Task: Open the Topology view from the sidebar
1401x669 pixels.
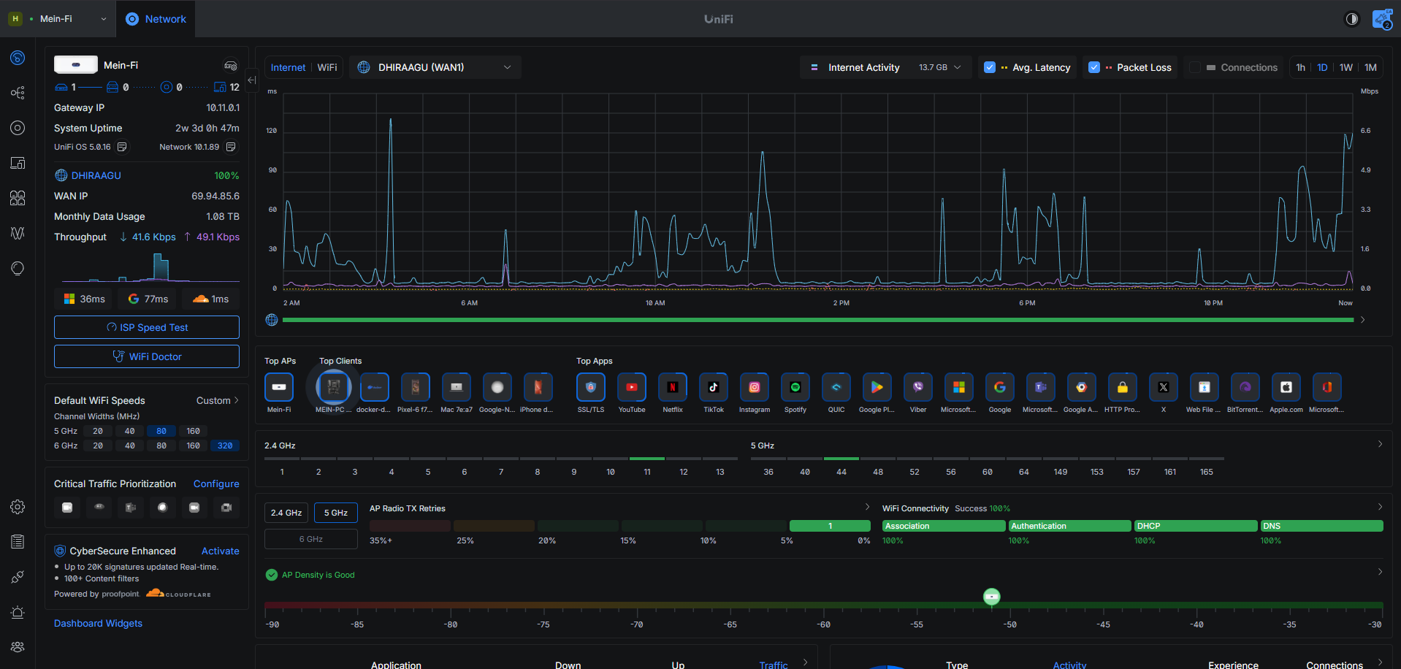Action: click(18, 93)
